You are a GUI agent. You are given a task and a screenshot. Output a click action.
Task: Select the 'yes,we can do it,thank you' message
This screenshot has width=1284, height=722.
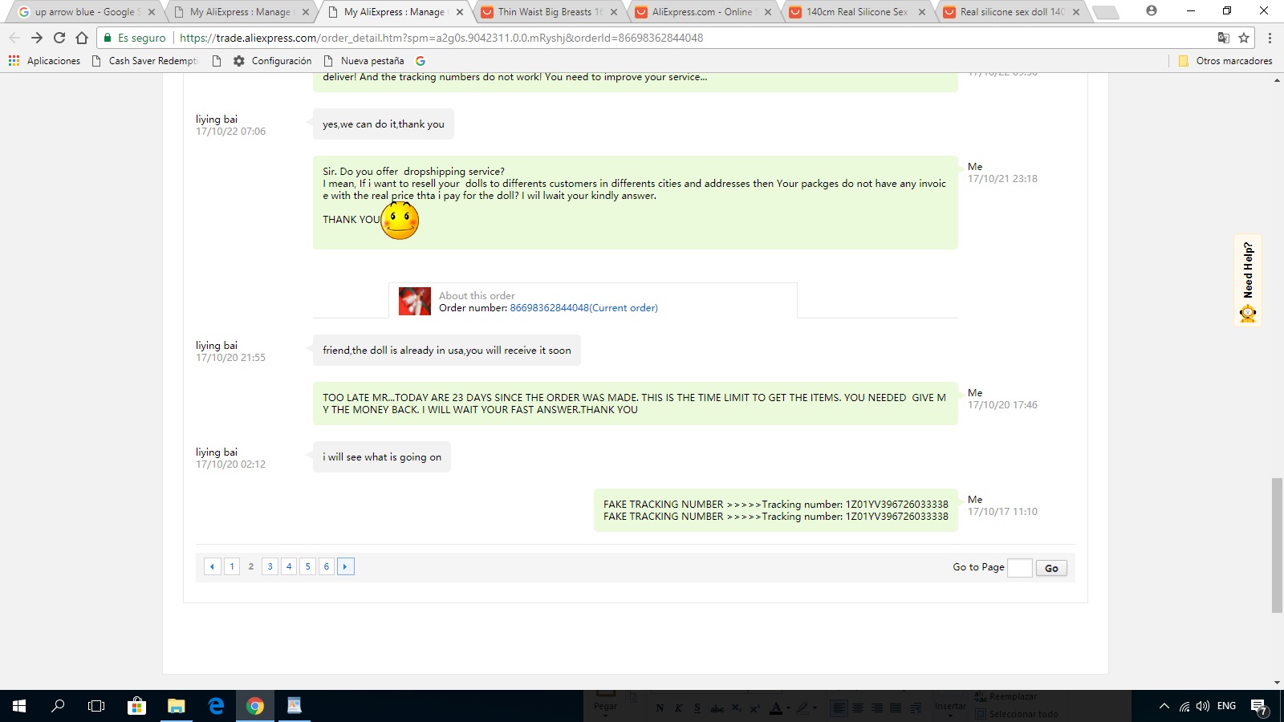[384, 124]
